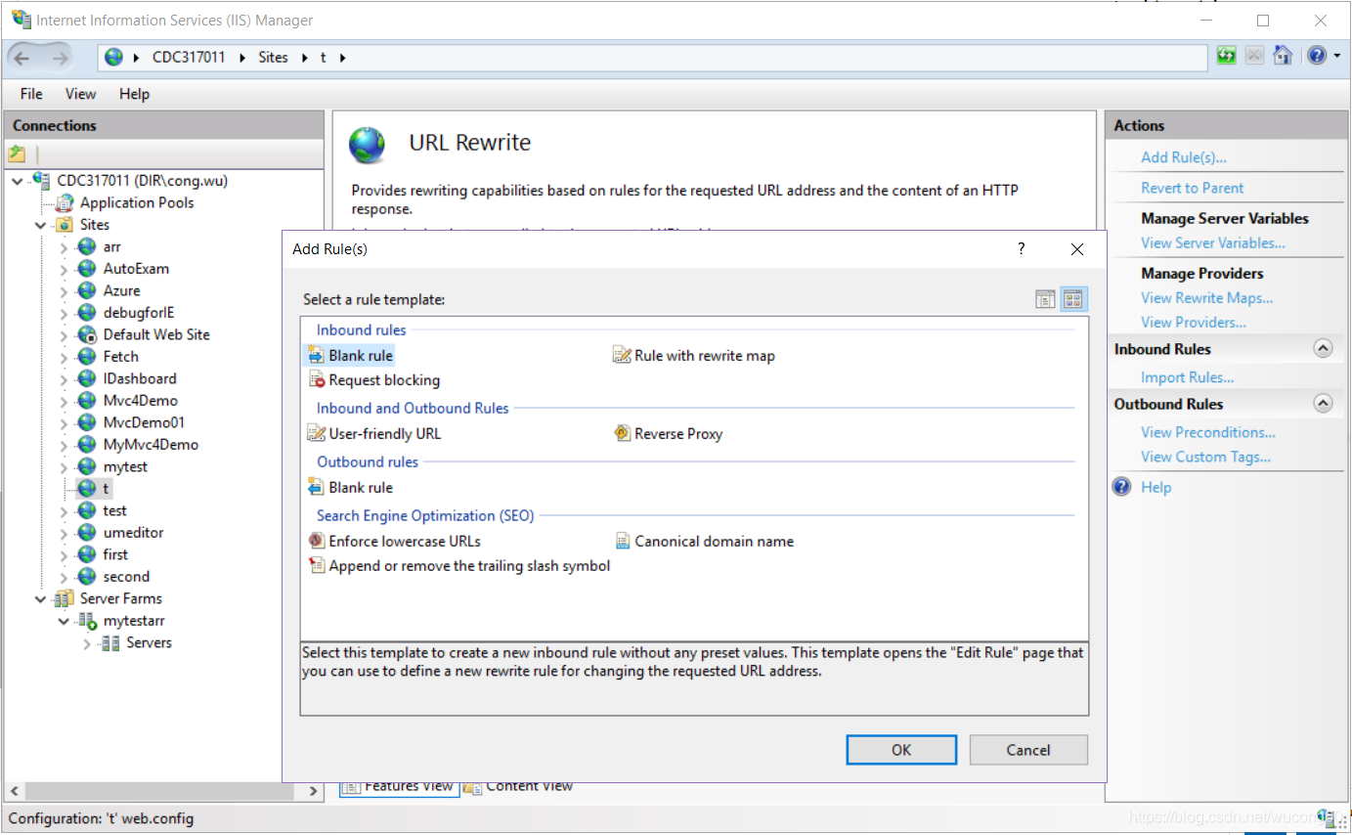
Task: Choose Canonical domain name template icon
Action: click(x=622, y=541)
